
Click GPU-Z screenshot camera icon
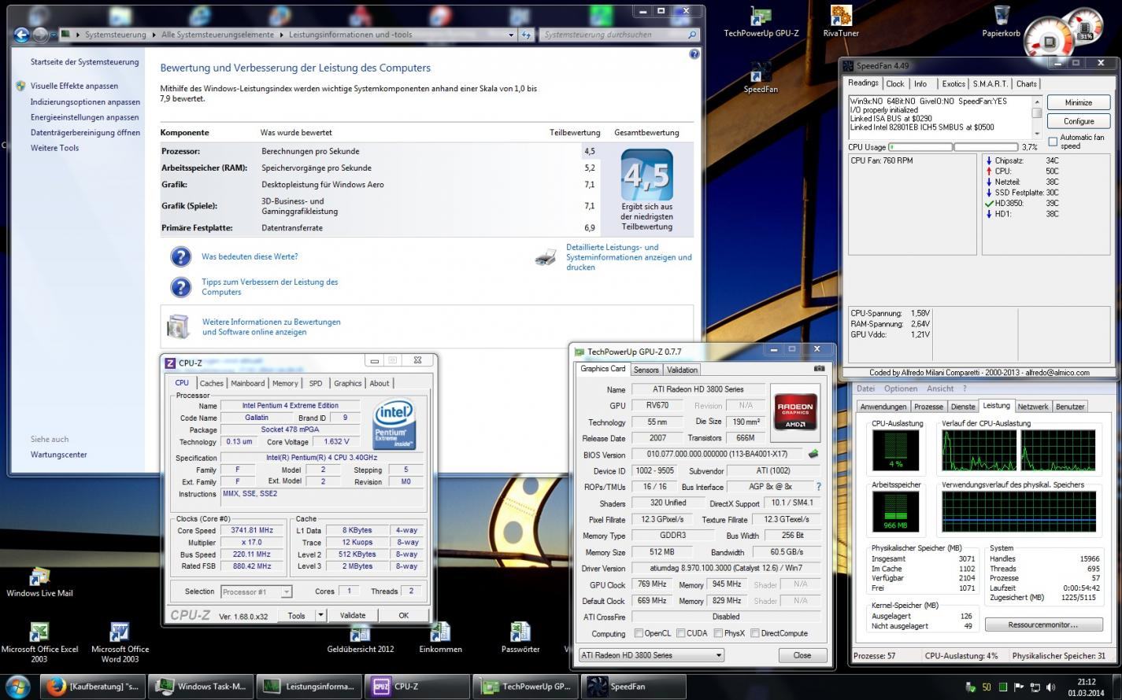(819, 368)
